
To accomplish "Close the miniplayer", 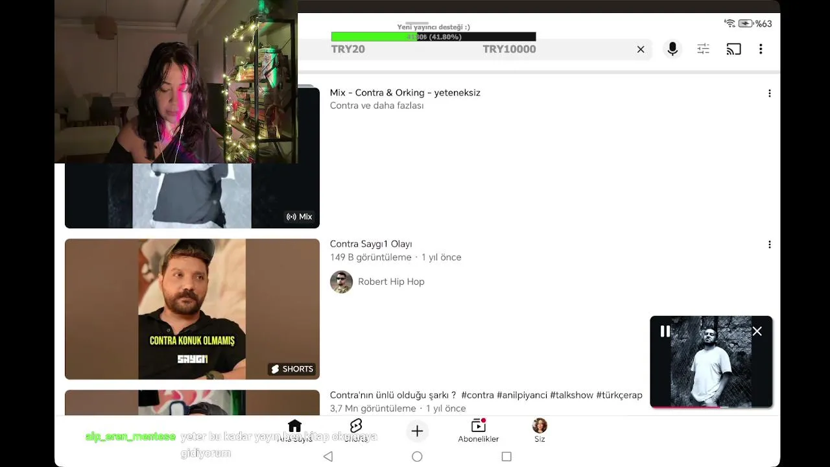I will [x=757, y=331].
